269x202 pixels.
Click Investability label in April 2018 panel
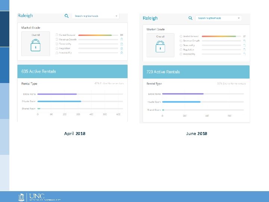[65, 53]
